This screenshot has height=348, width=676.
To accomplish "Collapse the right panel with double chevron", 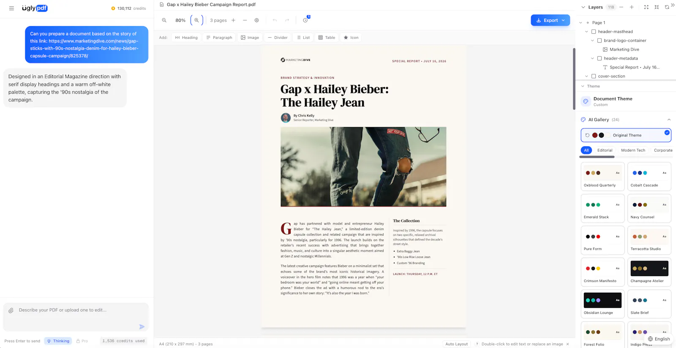I will (673, 5).
